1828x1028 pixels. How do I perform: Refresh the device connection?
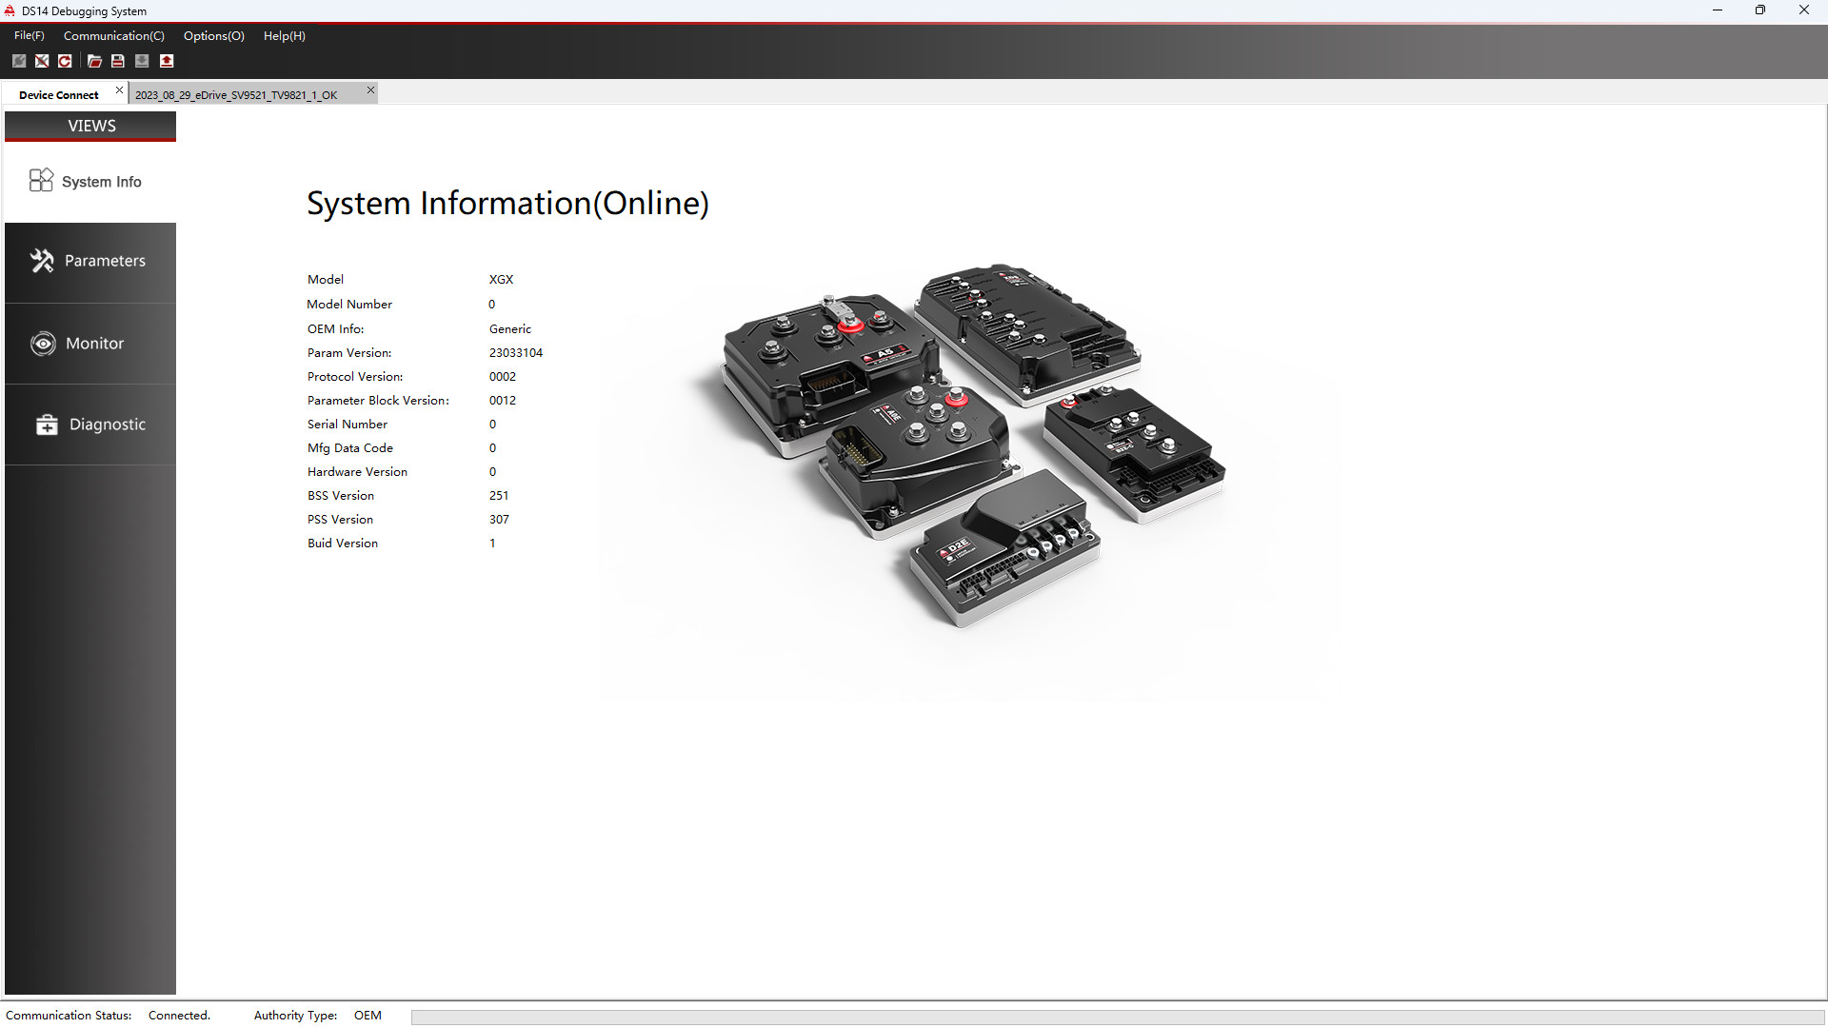click(65, 61)
